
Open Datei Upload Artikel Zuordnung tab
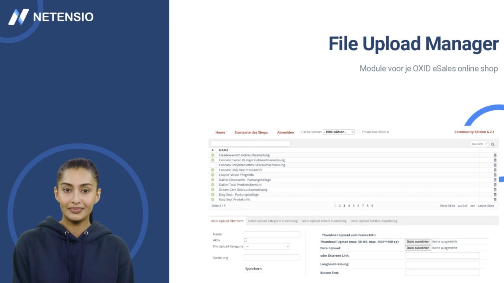click(324, 221)
